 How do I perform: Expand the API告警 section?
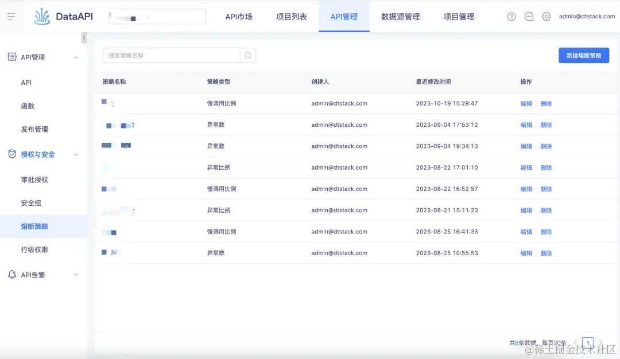(x=75, y=274)
